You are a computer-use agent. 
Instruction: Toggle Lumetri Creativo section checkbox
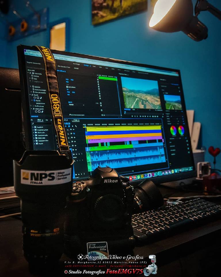(179, 92)
